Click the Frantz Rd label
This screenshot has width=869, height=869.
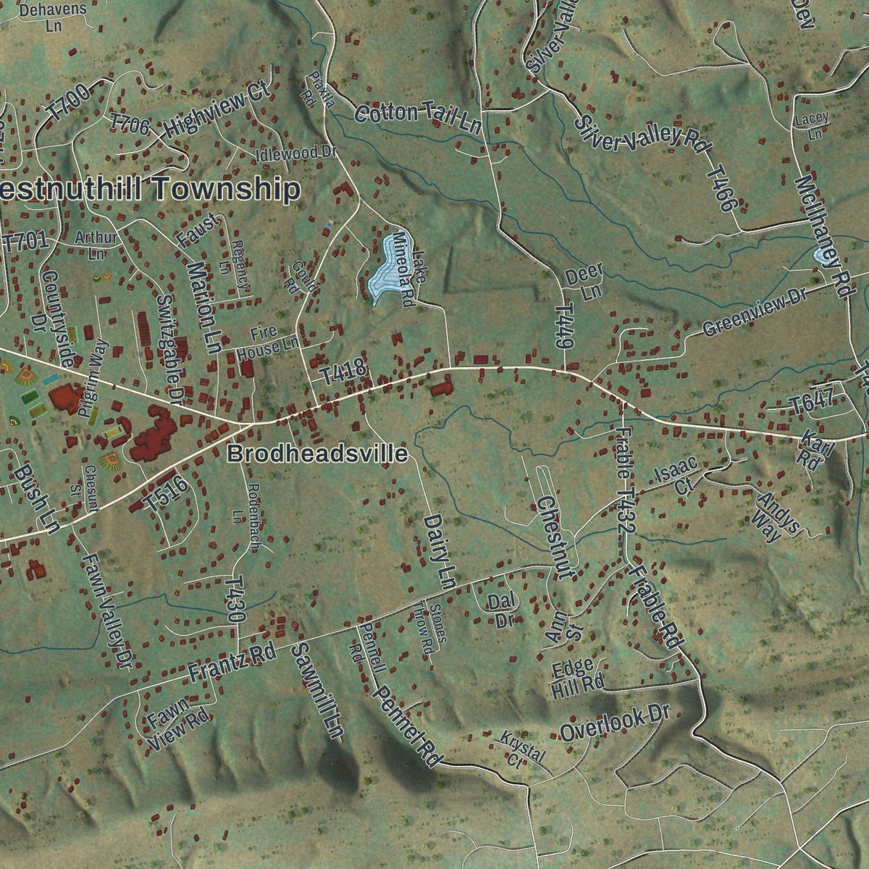pyautogui.click(x=231, y=663)
